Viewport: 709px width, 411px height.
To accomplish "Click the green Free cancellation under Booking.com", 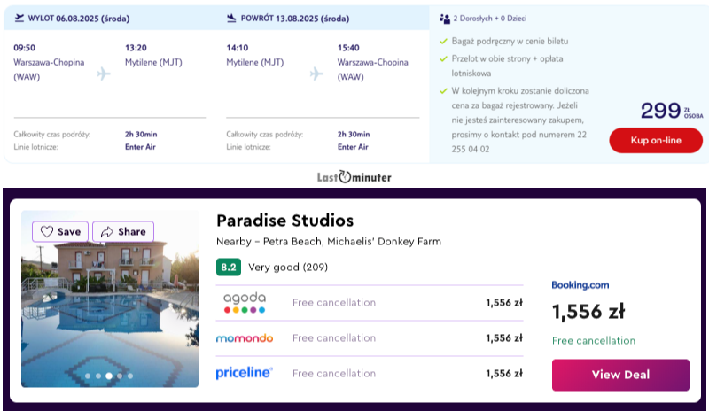I will 594,340.
